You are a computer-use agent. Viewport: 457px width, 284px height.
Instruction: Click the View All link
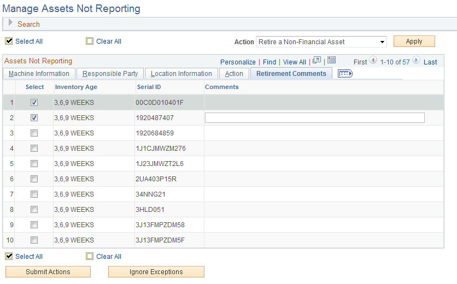pos(294,62)
